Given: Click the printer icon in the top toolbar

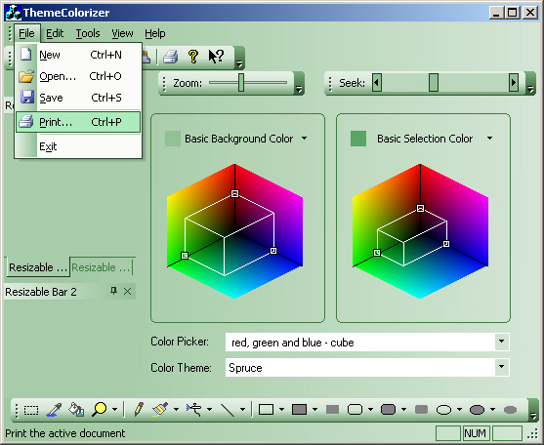Looking at the screenshot, I should pos(170,57).
